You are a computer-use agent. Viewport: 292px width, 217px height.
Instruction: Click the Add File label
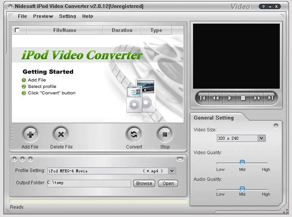pyautogui.click(x=30, y=147)
